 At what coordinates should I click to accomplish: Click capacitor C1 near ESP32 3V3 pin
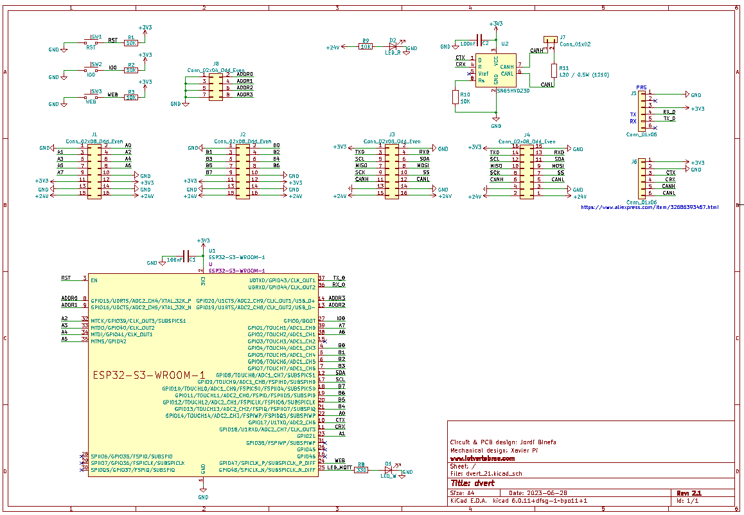tap(186, 257)
